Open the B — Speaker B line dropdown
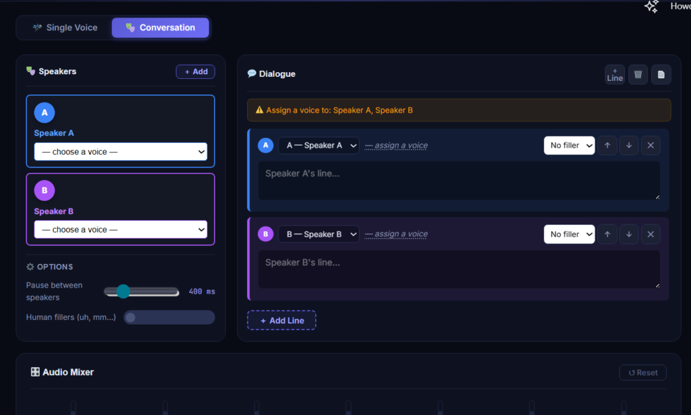Screen dimensions: 691x415 pyautogui.click(x=319, y=234)
